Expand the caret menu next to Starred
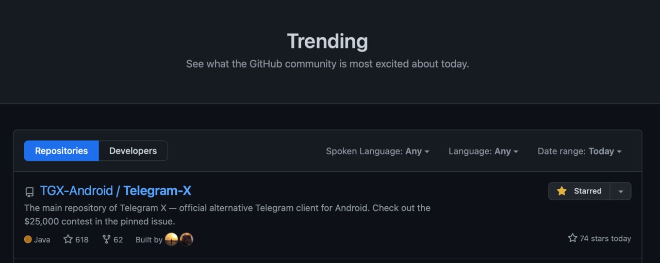 click(621, 191)
